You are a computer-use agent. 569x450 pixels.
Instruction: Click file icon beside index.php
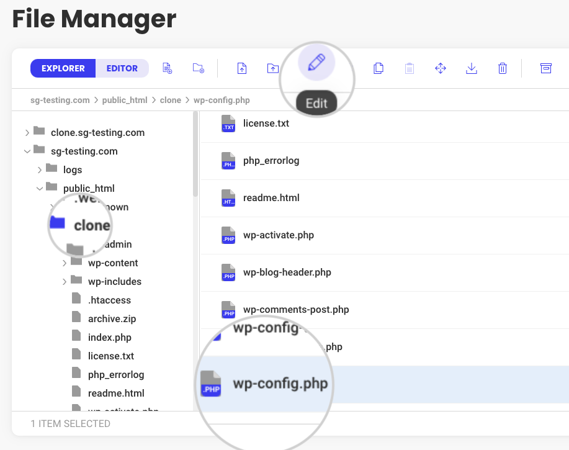pyautogui.click(x=76, y=335)
